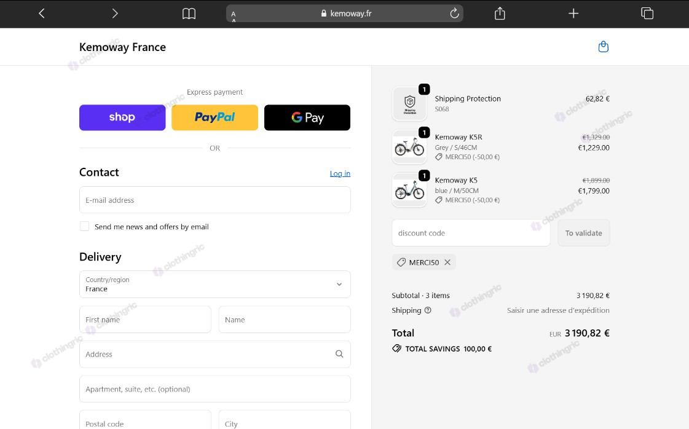689x429 pixels.
Task: Open the share sheet icon
Action: [x=500, y=14]
